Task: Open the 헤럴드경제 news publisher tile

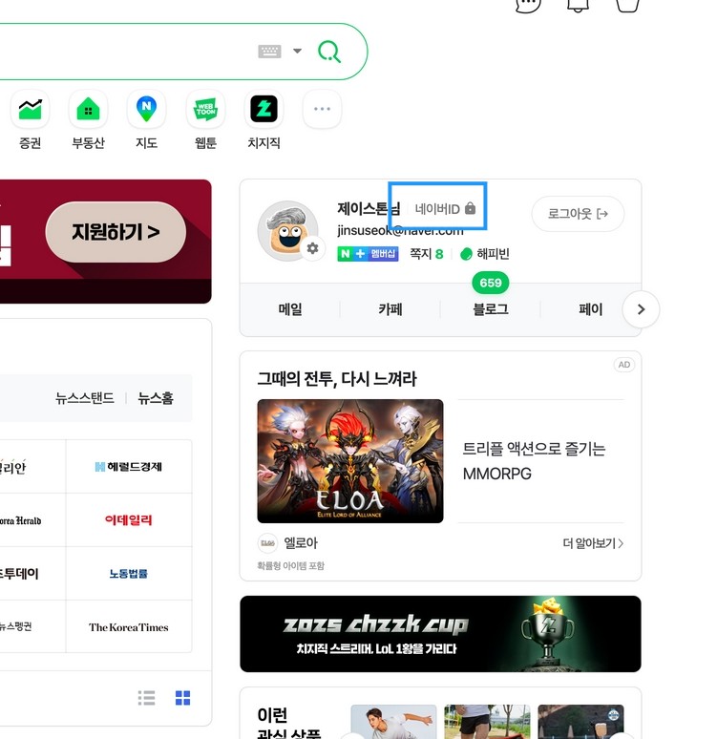Action: (x=128, y=467)
